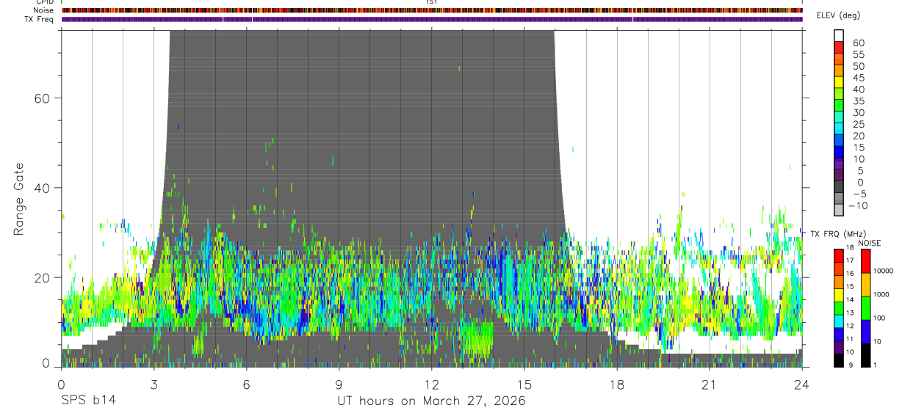
Task: Click the Range Gate axis title
Action: point(18,200)
